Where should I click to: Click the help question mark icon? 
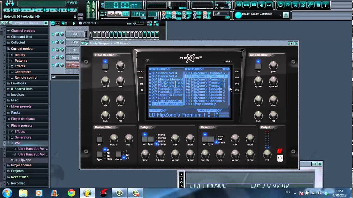click(325, 5)
